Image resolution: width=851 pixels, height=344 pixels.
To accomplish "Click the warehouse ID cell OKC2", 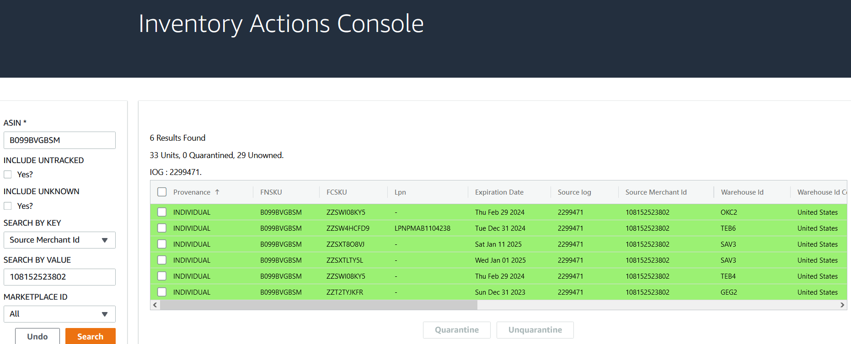I will click(729, 212).
